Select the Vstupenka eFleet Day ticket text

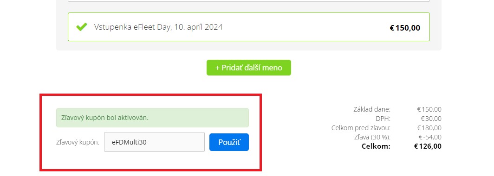[x=158, y=27]
